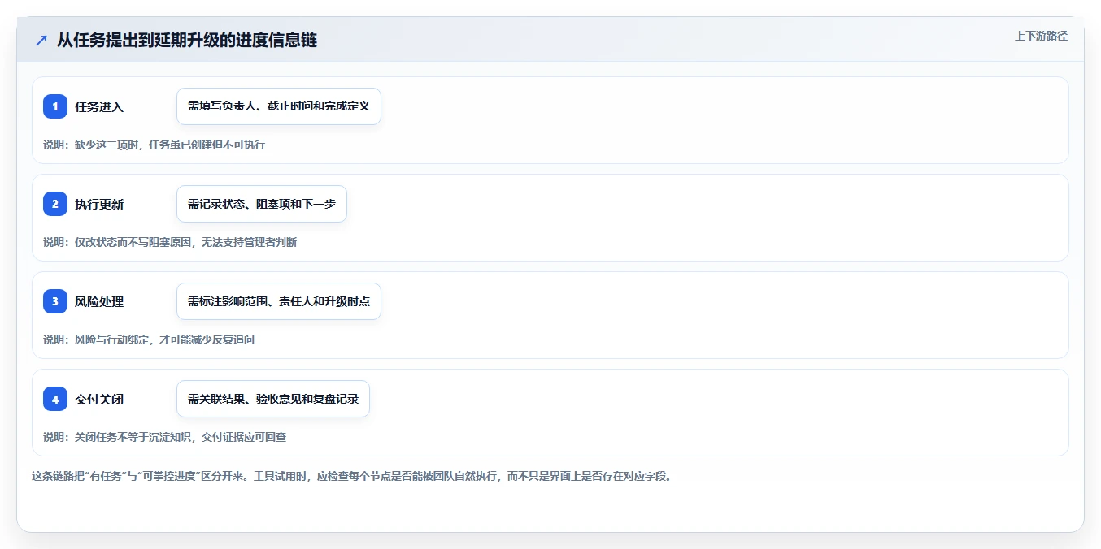This screenshot has height=549, width=1101.
Task: Click the note 风险与行动绑定，才可能减少反复追问
Action: click(149, 339)
